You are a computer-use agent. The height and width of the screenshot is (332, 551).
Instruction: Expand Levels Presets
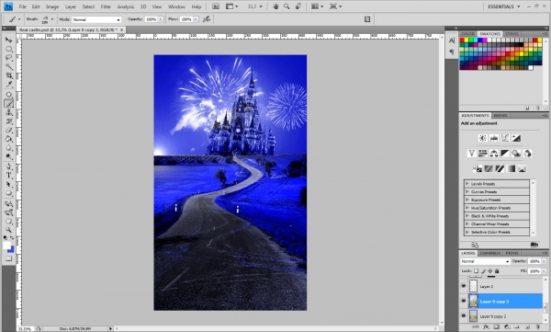coord(467,183)
